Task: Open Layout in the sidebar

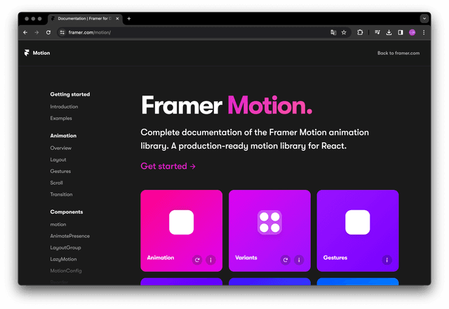Action: click(58, 160)
